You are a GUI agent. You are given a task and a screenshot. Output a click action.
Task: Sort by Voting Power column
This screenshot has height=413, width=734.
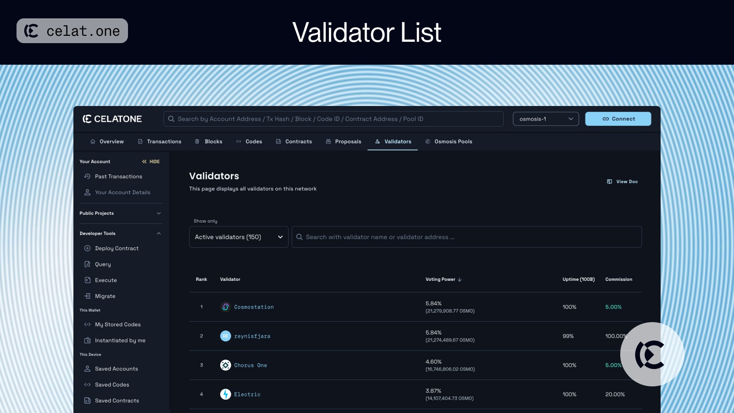[444, 279]
